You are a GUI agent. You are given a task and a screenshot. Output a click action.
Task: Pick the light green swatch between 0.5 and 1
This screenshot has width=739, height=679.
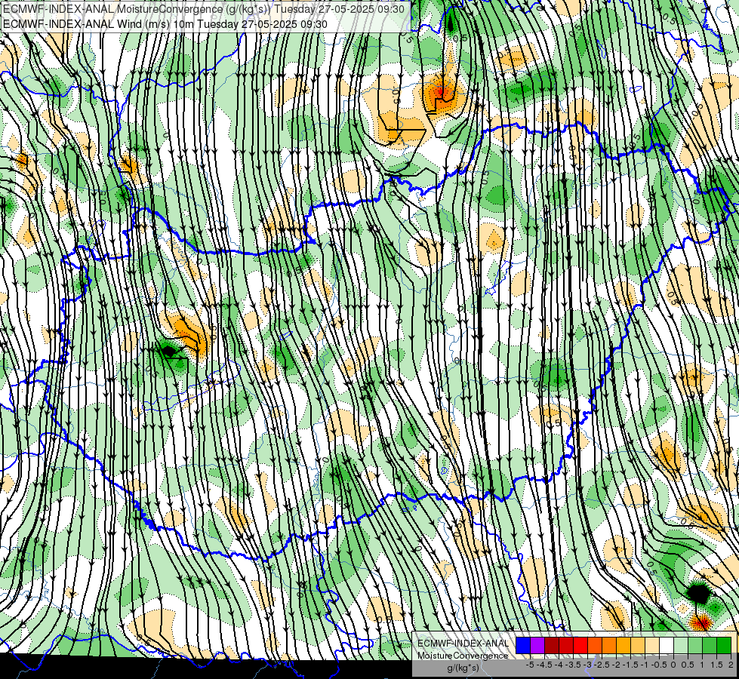coord(695,645)
